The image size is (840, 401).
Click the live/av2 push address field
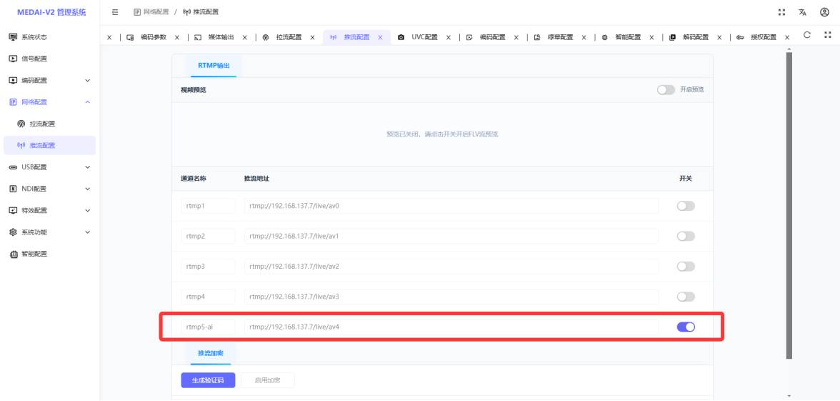click(x=451, y=267)
